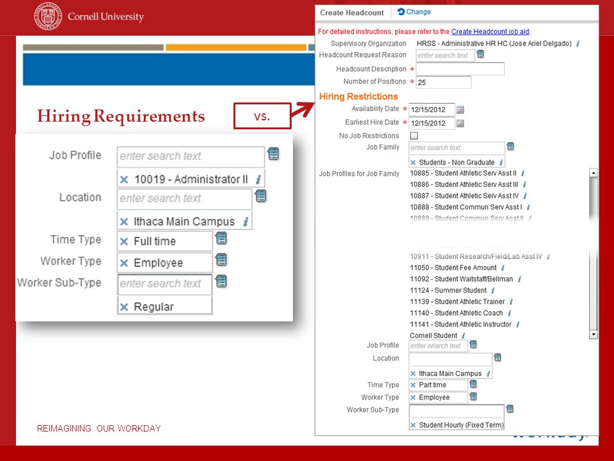Click Headcount Request Reason search field

(445, 55)
